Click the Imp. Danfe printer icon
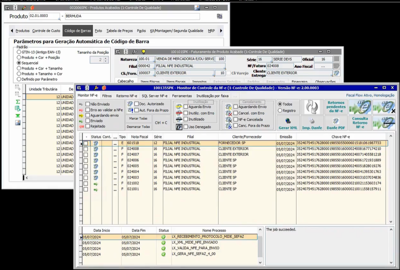Screen dimensions: 400x270 click(x=312, y=121)
